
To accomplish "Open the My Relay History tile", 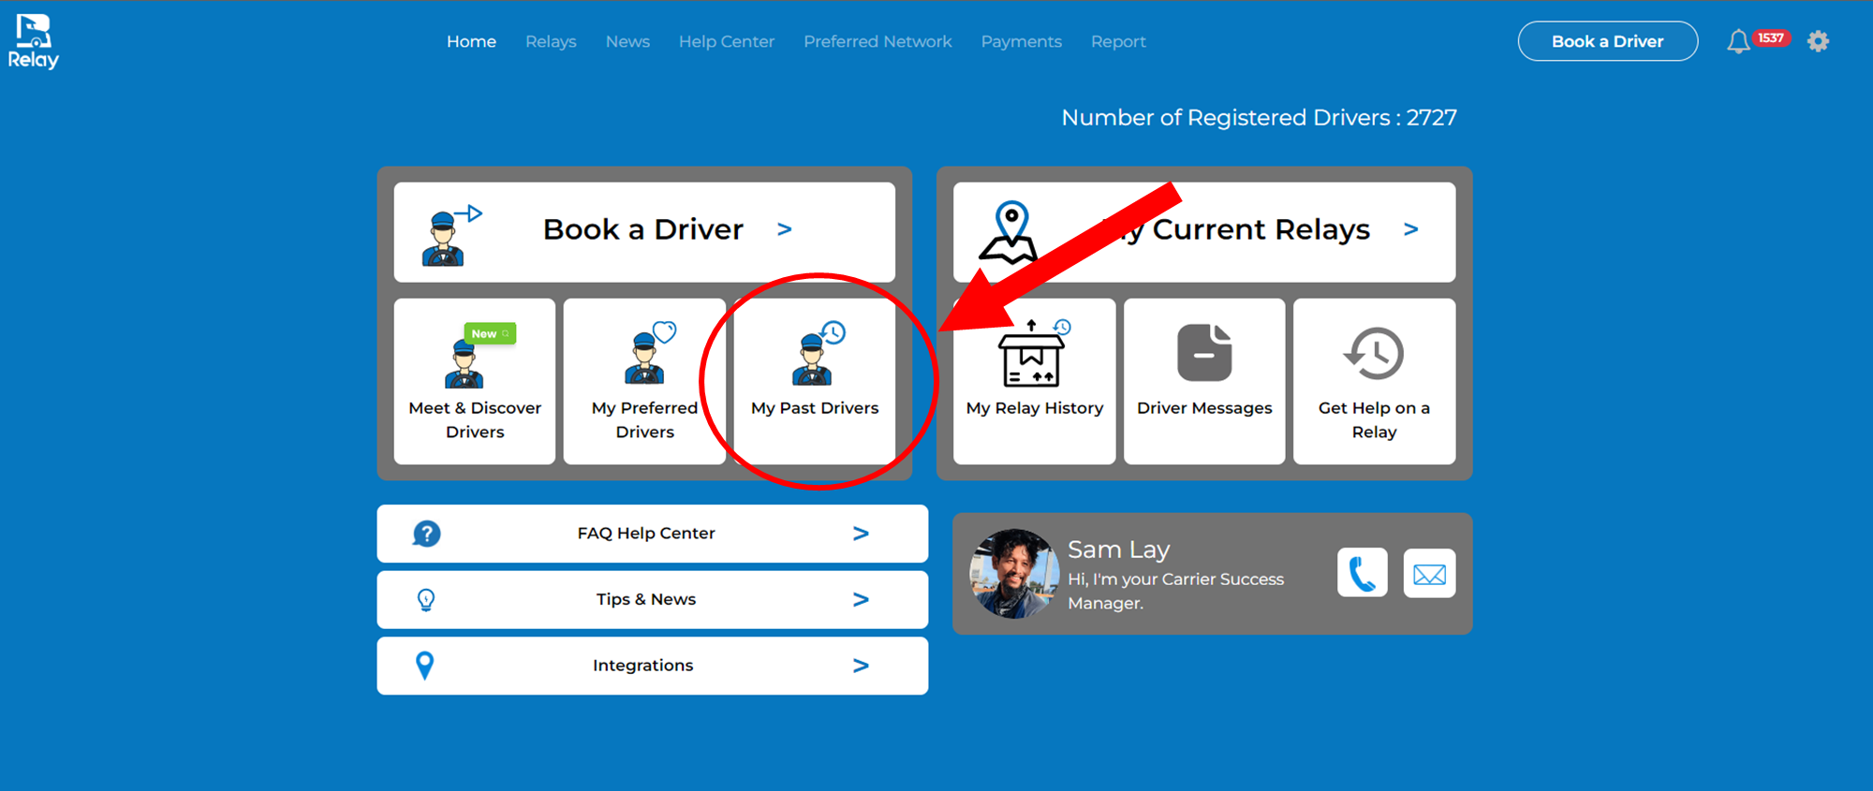I will click(1034, 381).
